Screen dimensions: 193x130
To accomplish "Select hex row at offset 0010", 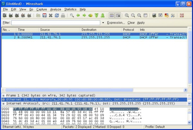I will tap(71, 112).
